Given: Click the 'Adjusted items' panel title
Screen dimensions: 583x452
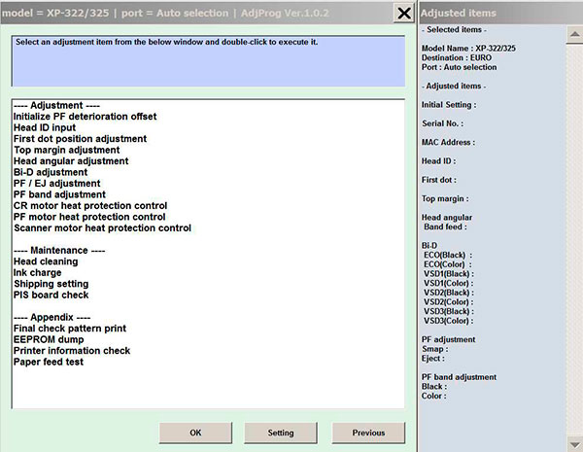Looking at the screenshot, I should click(459, 13).
